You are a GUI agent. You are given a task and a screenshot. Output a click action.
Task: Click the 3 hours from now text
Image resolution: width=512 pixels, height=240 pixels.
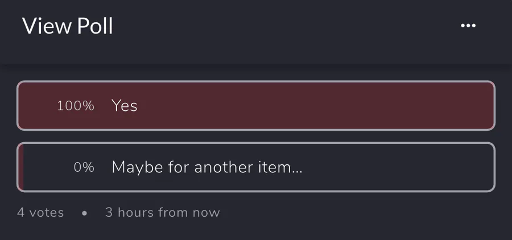click(x=162, y=213)
